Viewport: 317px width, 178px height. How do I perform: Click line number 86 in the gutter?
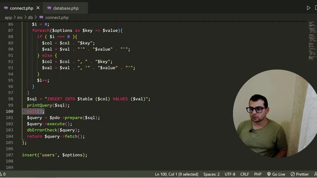pos(10,24)
